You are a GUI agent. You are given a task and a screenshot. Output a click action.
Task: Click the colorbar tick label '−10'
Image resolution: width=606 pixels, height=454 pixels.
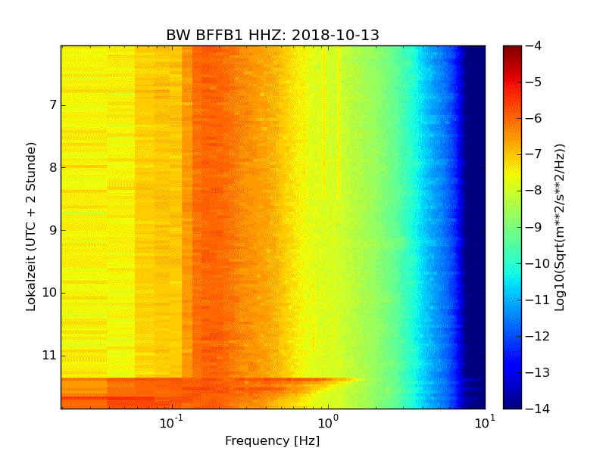click(538, 263)
